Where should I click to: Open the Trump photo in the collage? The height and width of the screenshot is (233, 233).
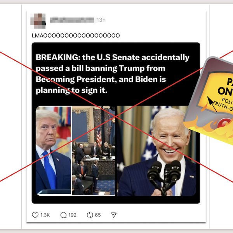pyautogui.click(x=54, y=150)
